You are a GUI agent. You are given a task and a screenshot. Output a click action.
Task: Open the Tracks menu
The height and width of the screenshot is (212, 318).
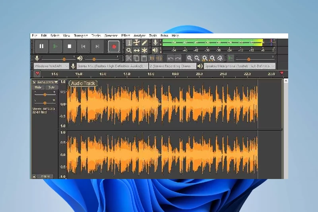[x=96, y=36]
